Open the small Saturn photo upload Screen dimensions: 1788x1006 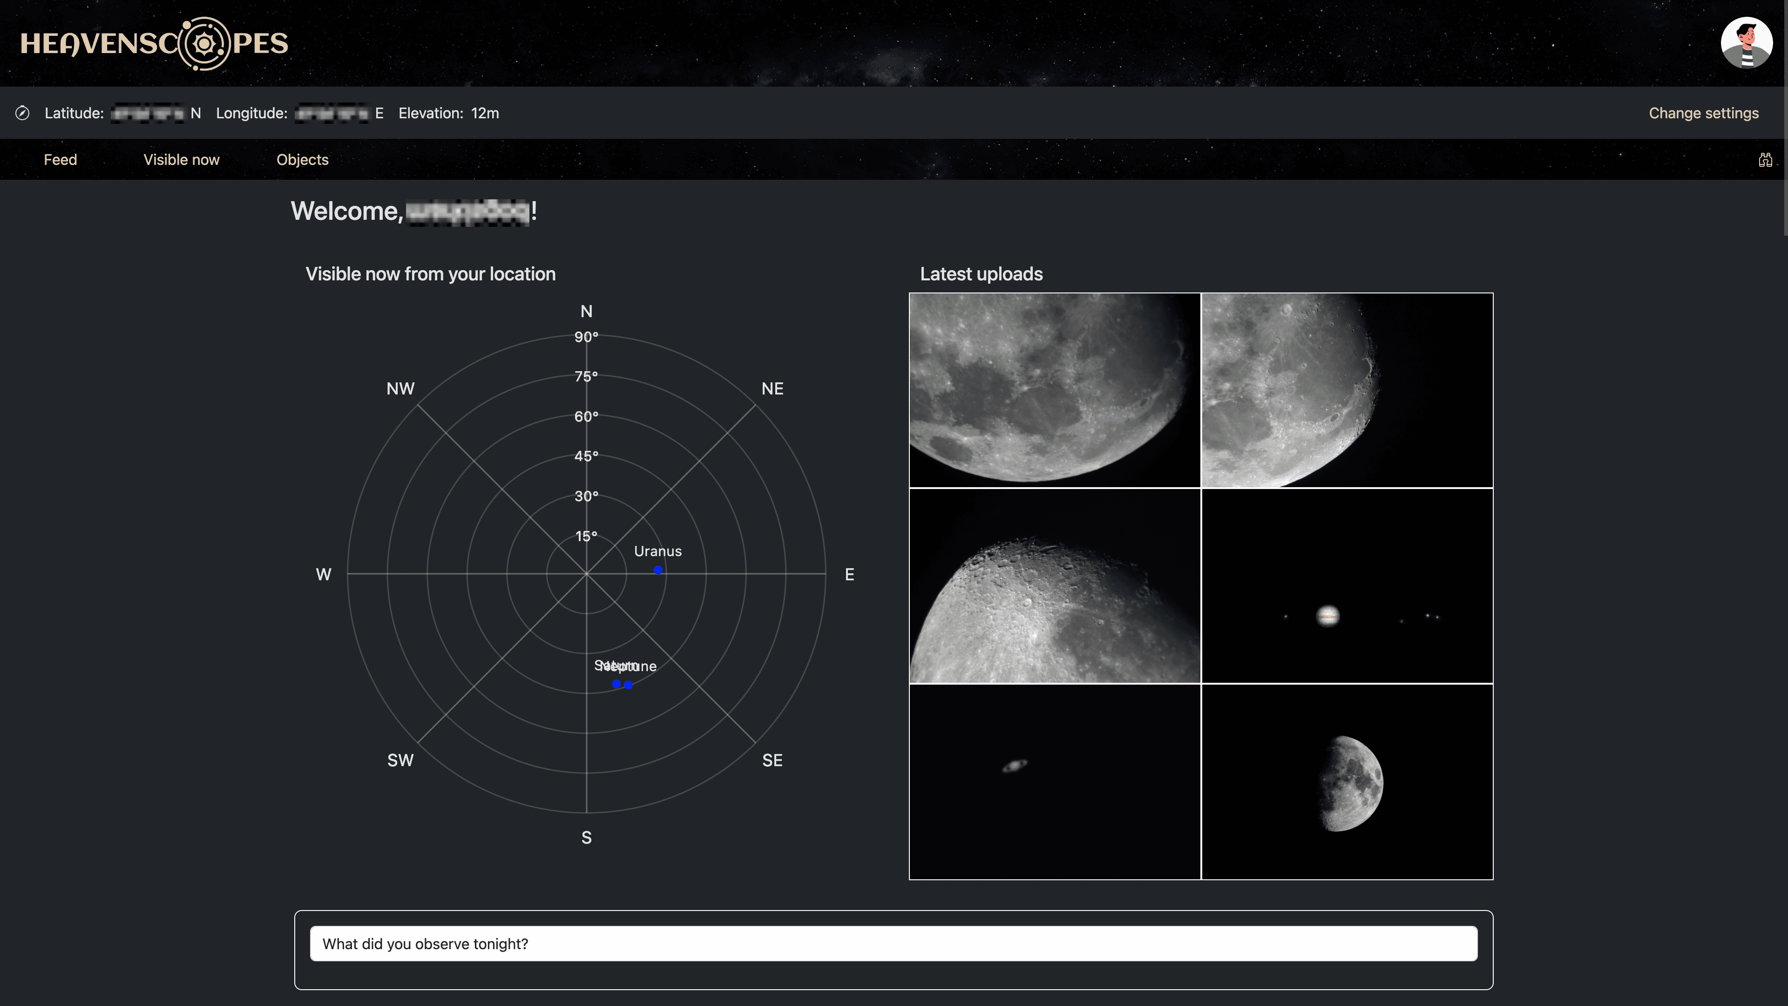click(x=1054, y=782)
